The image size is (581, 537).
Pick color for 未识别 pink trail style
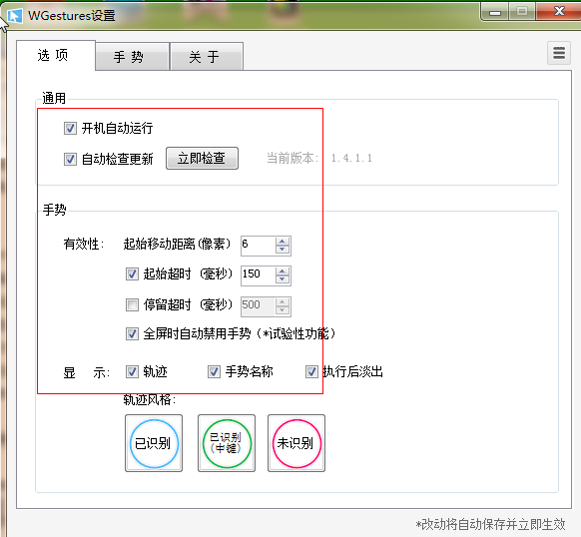[x=296, y=443]
